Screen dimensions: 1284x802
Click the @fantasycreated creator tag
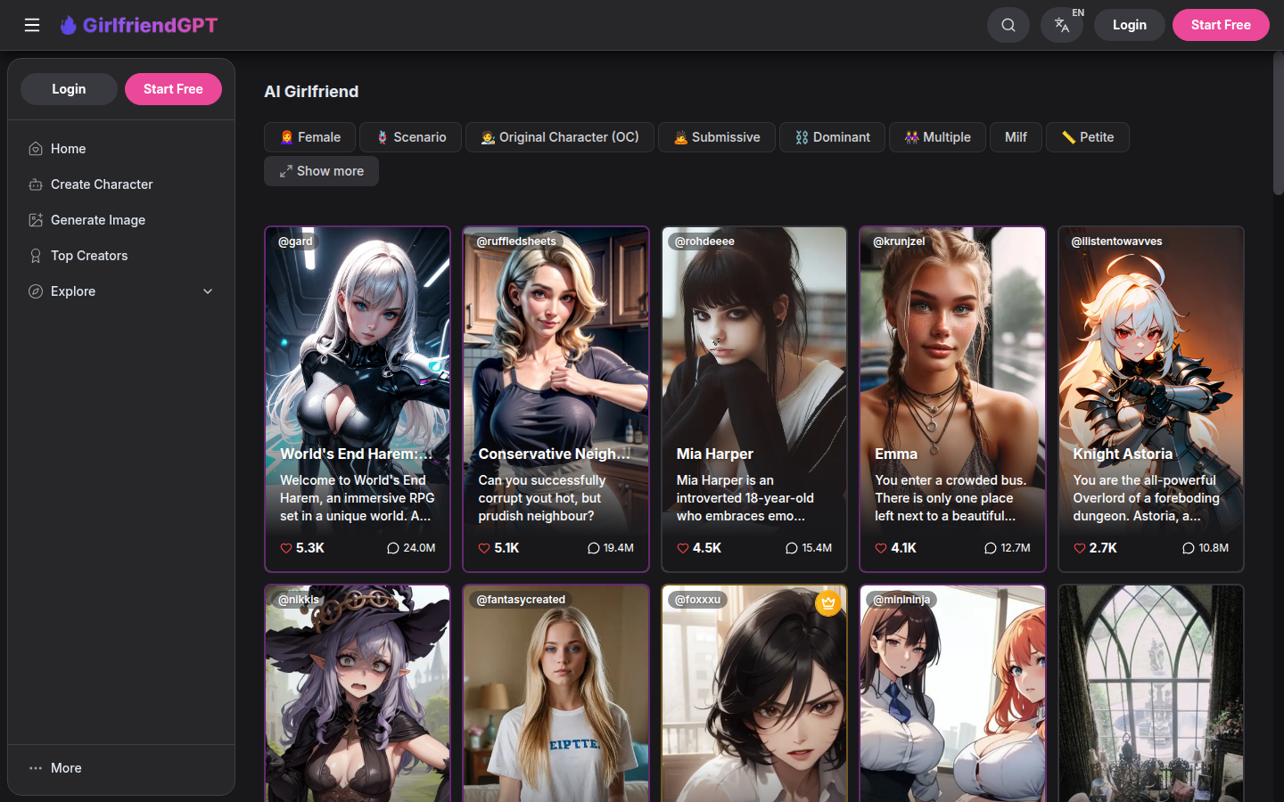521,600
